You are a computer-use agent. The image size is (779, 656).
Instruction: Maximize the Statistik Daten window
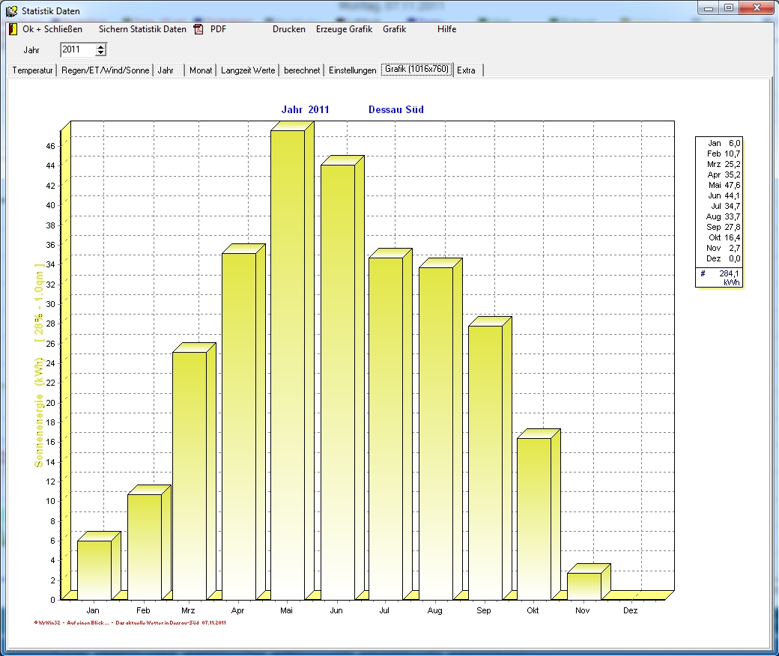[x=728, y=8]
